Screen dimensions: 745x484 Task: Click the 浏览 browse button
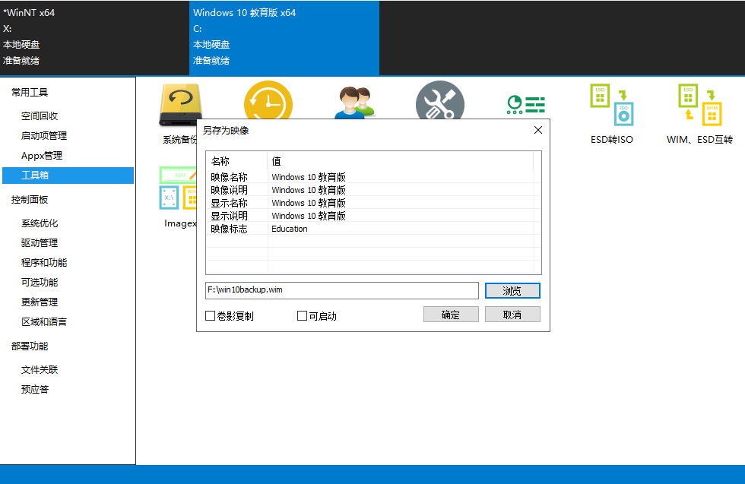pyautogui.click(x=512, y=291)
